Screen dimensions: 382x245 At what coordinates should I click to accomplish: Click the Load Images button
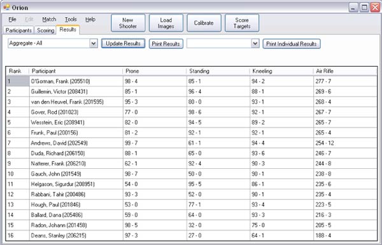click(x=166, y=23)
